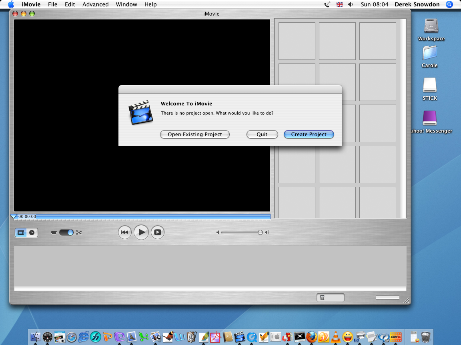
Task: Click the low volume speaker icon
Action: click(218, 232)
